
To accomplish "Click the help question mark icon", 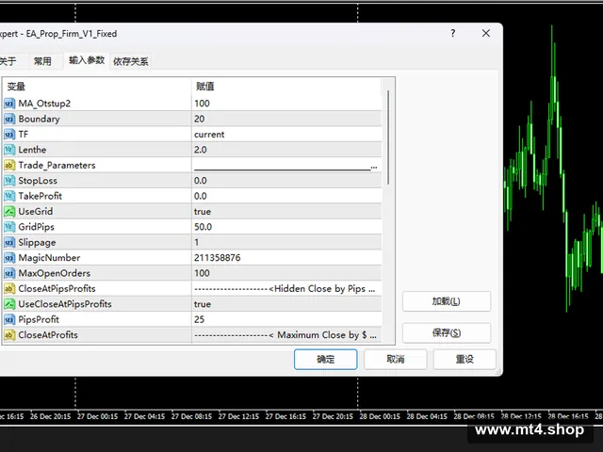I will point(453,34).
